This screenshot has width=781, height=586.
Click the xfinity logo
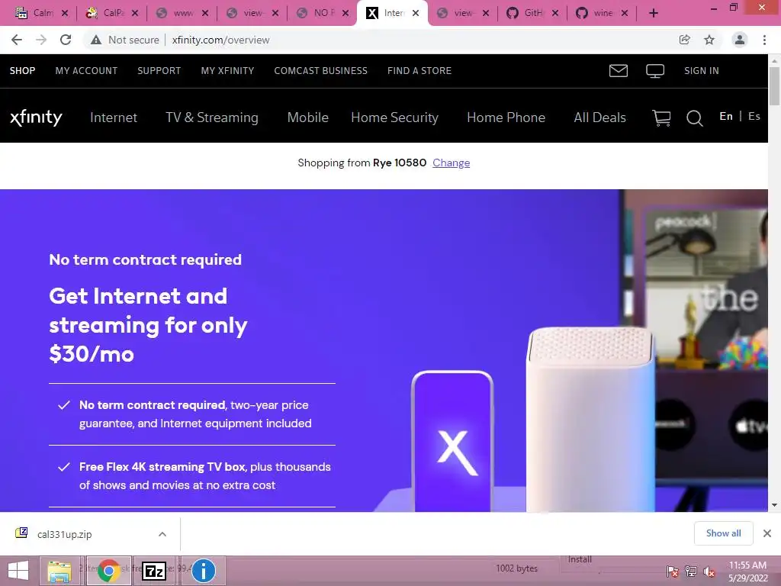coord(36,118)
